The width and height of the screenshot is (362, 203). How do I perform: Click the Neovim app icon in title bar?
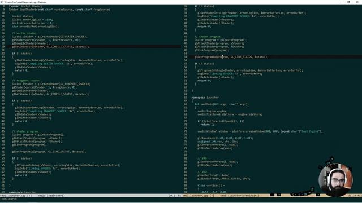point(2,2)
